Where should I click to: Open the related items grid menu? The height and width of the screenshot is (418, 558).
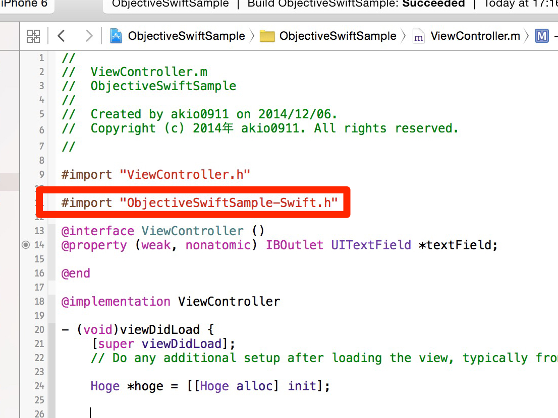[33, 36]
